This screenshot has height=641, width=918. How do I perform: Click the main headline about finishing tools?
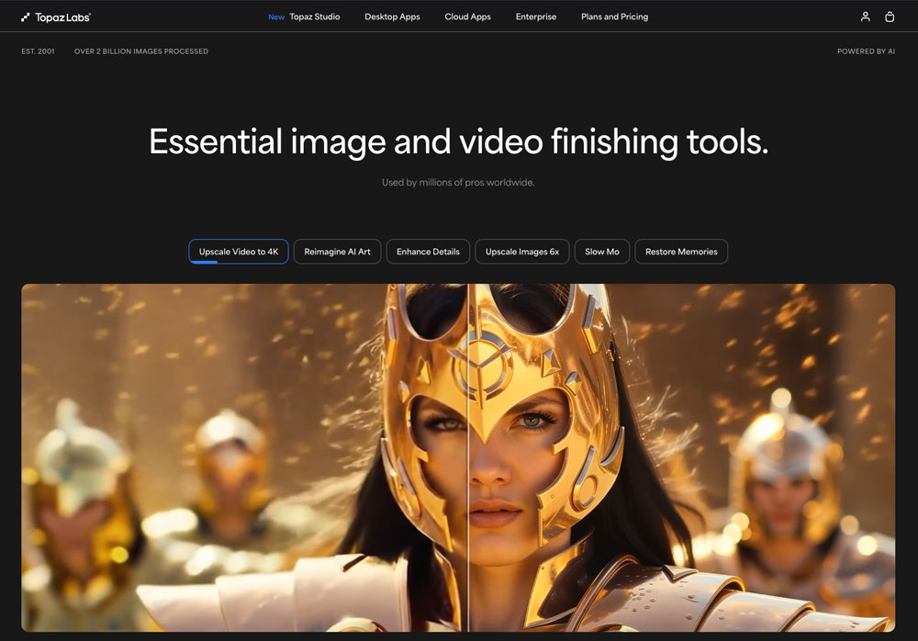(x=458, y=141)
